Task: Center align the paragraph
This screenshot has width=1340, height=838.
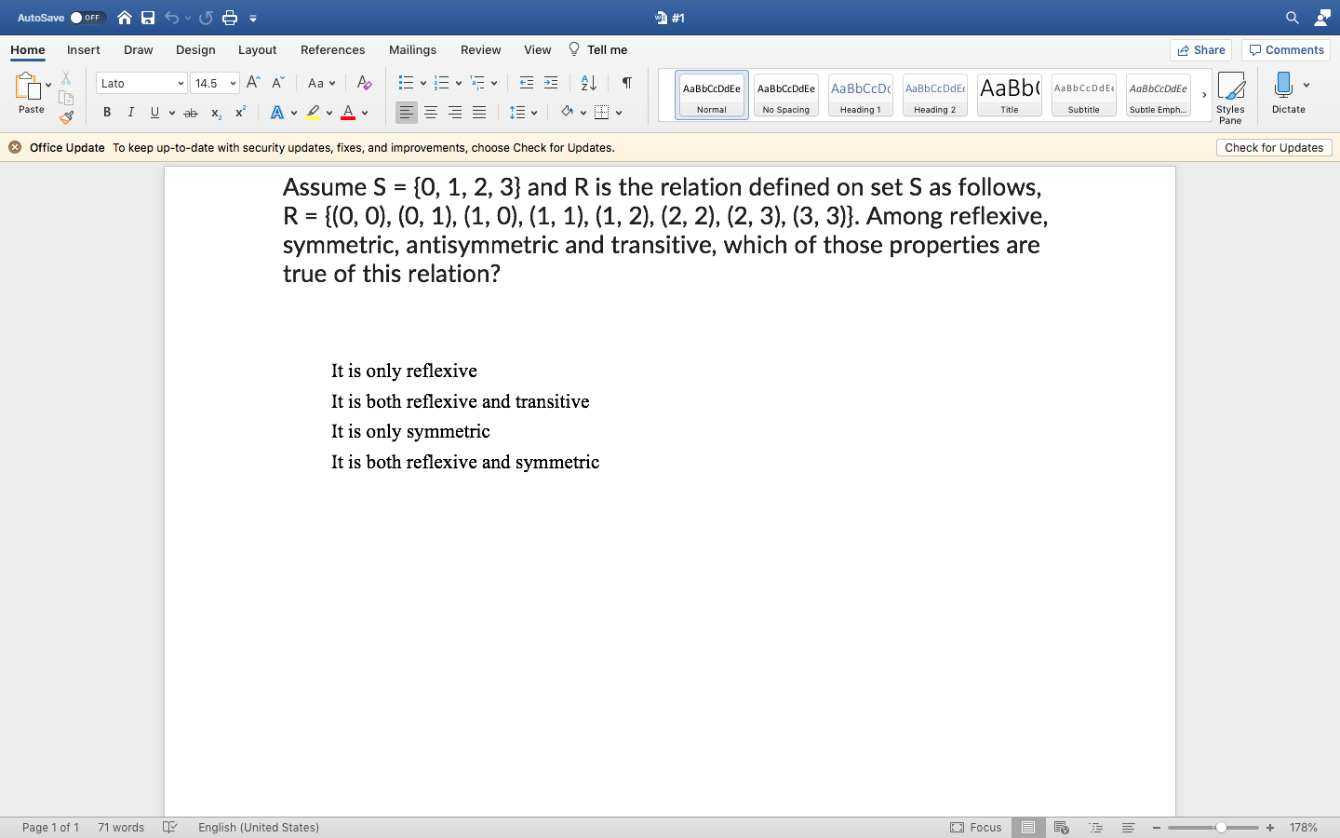Action: pyautogui.click(x=430, y=112)
